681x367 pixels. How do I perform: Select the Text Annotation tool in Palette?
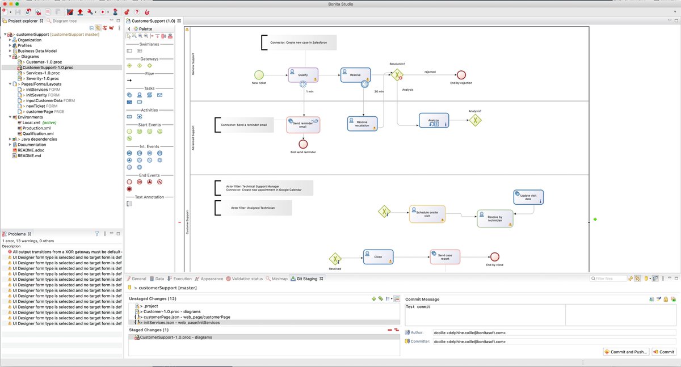(x=129, y=204)
